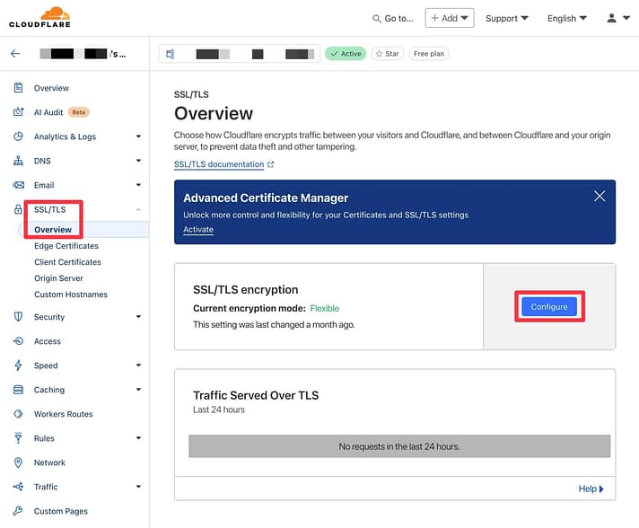Open the English language dropdown

(x=567, y=18)
